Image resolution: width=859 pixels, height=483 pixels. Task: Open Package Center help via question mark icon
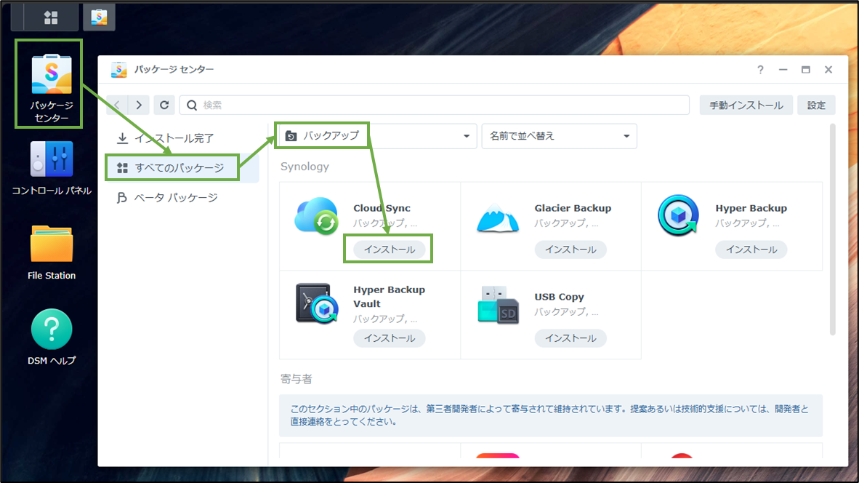point(760,70)
